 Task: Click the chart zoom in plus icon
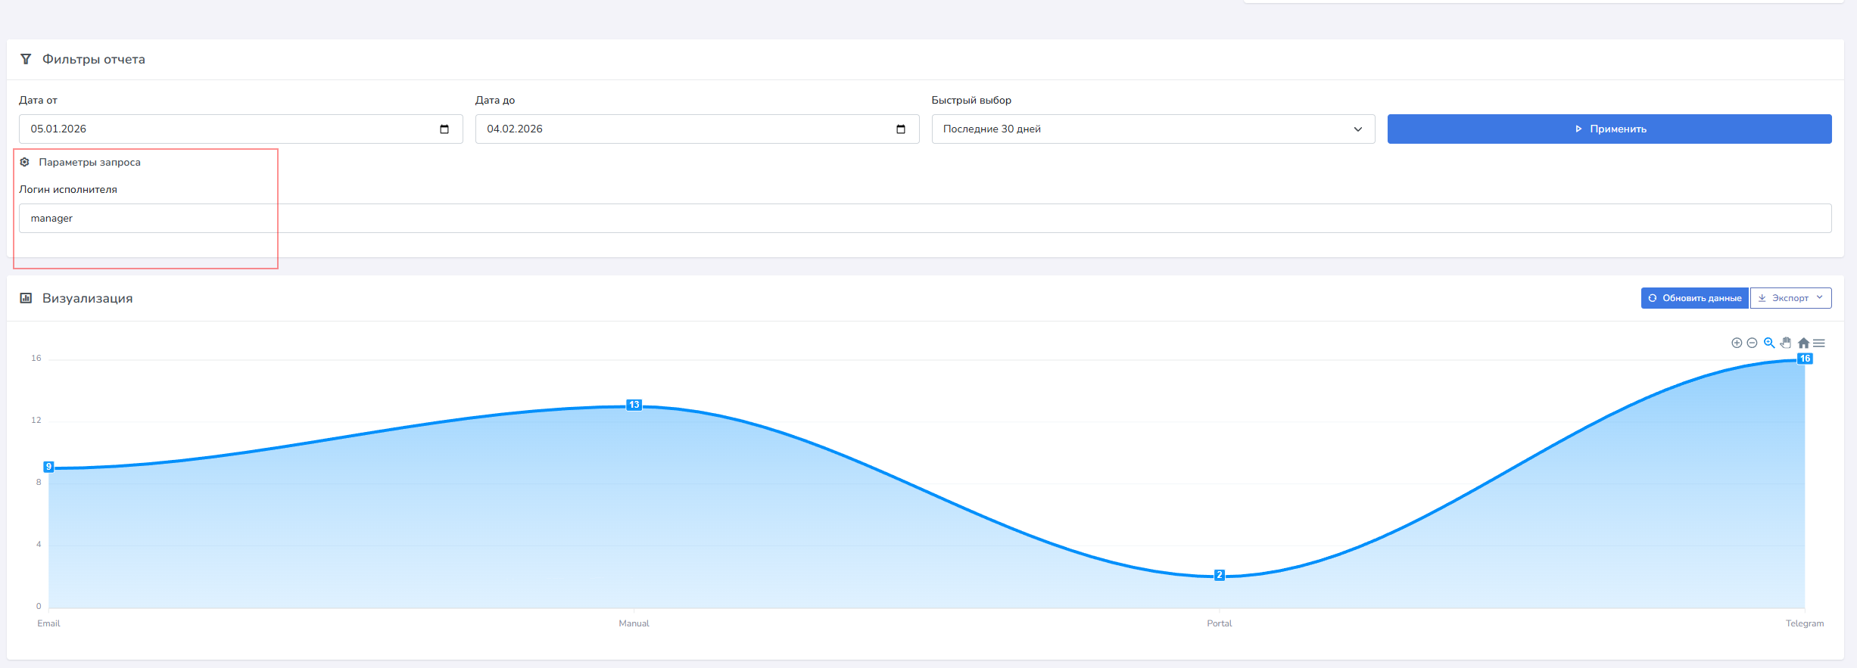(x=1737, y=343)
